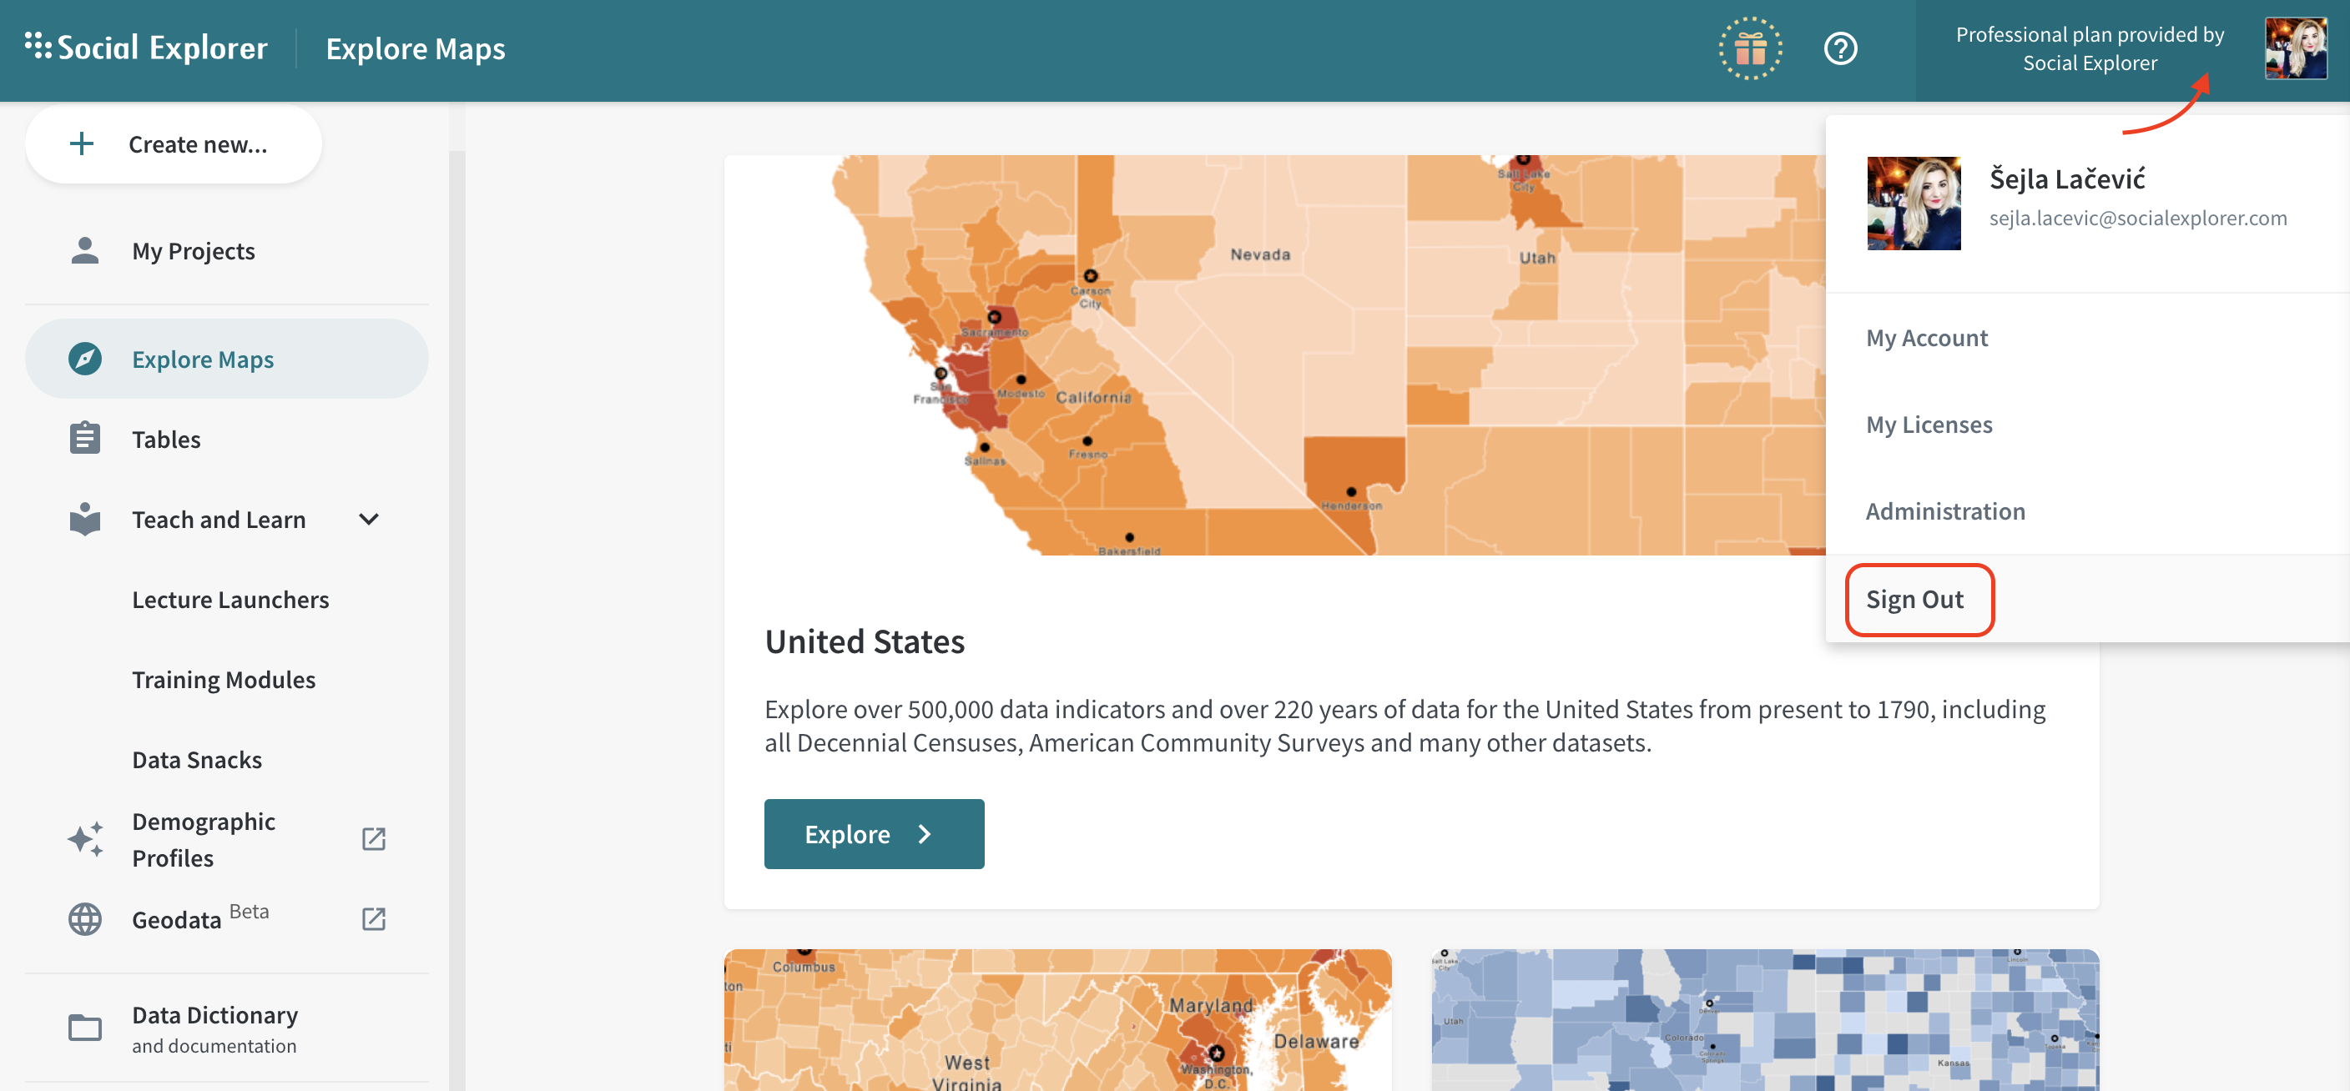Select My Licenses from user menu
The image size is (2350, 1091).
(1929, 425)
